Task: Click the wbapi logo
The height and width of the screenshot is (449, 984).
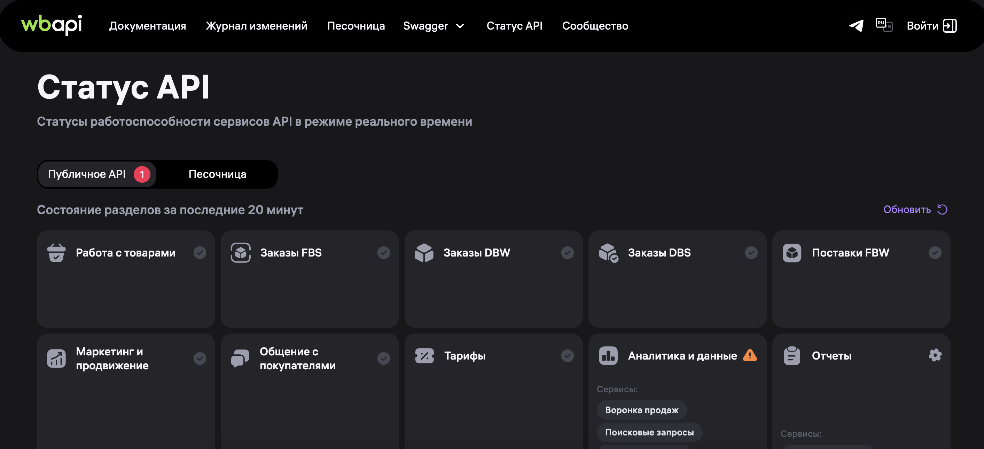Action: pyautogui.click(x=52, y=25)
